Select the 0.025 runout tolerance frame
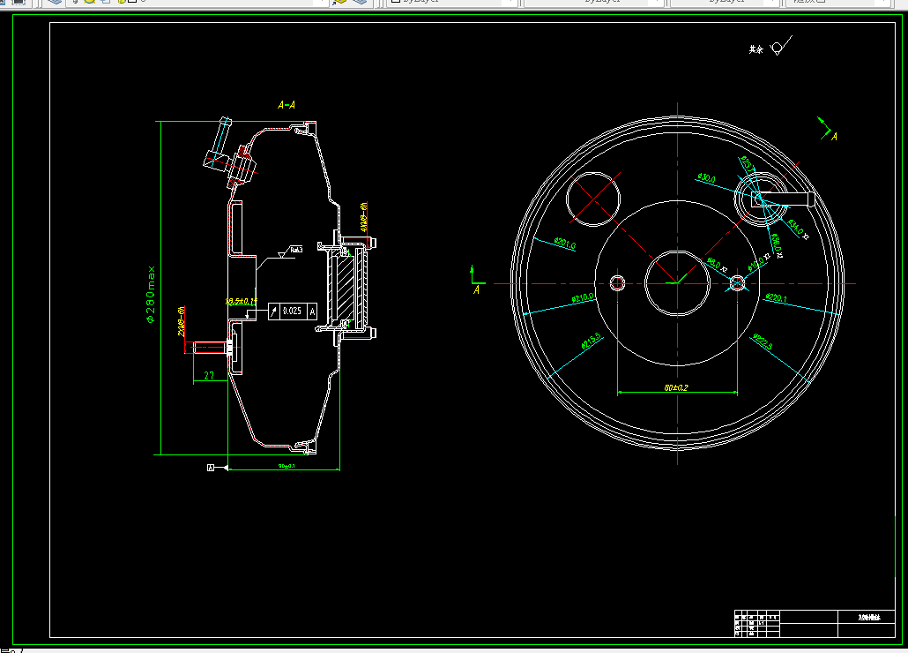The image size is (908, 653). click(293, 311)
